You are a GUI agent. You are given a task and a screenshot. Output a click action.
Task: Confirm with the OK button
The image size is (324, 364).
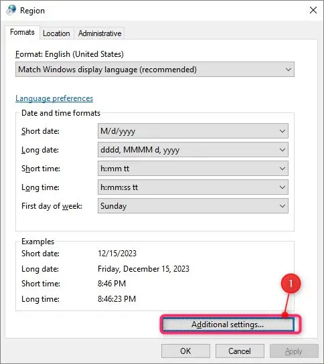[x=185, y=351]
